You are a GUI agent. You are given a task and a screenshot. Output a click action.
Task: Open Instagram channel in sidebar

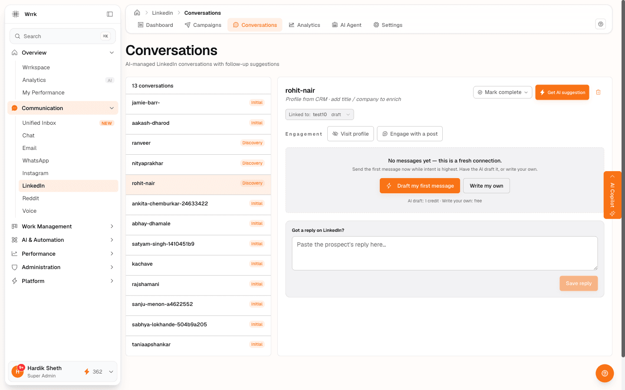tap(68, 173)
